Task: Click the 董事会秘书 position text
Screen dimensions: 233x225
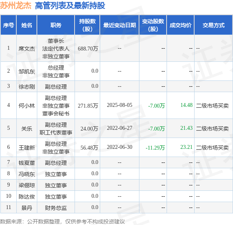Action: pos(56,113)
